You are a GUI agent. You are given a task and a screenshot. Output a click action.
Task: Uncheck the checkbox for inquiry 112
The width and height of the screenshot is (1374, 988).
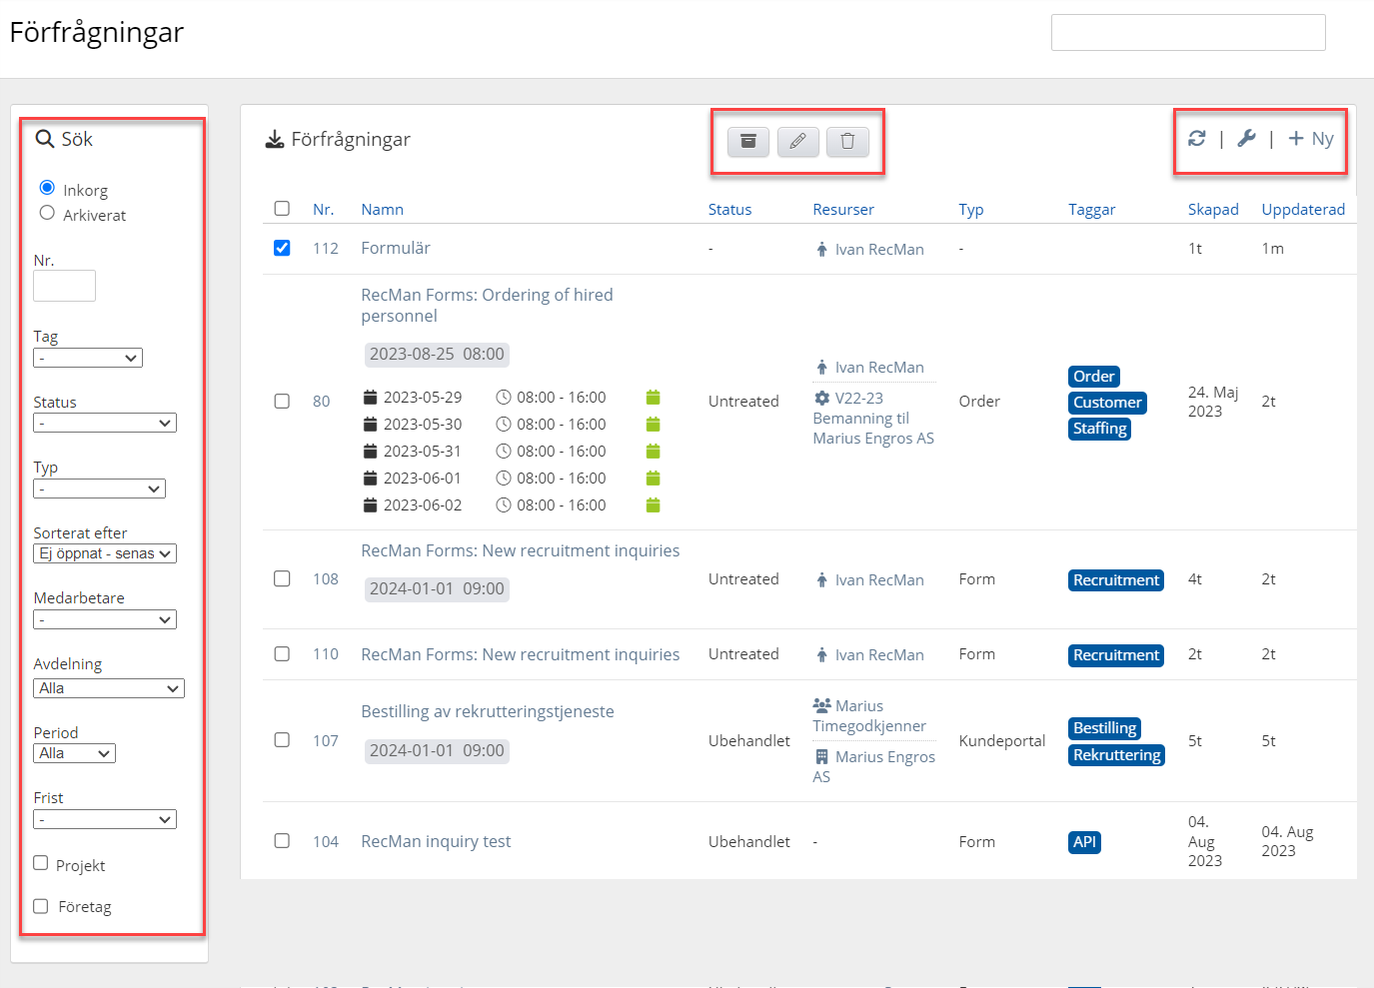(282, 248)
